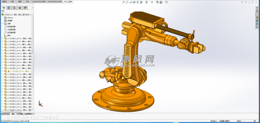This screenshot has height=123, width=260.
Task: Open the Appearances icon in right task pane
Action: point(257,21)
